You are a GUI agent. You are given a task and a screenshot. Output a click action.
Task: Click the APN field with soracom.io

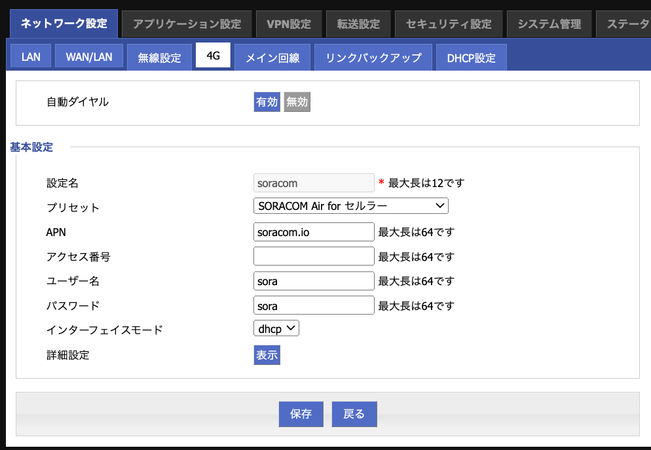coord(314,232)
